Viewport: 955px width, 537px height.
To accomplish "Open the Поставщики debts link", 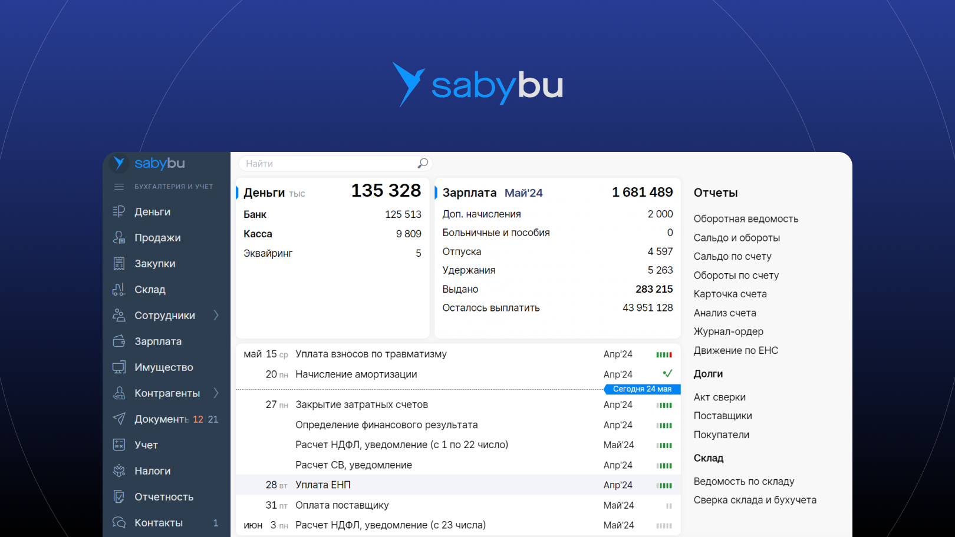I will (723, 416).
